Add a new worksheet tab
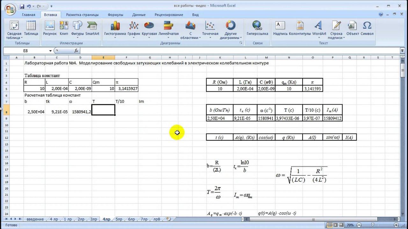This screenshot has width=408, height=229. [x=169, y=219]
